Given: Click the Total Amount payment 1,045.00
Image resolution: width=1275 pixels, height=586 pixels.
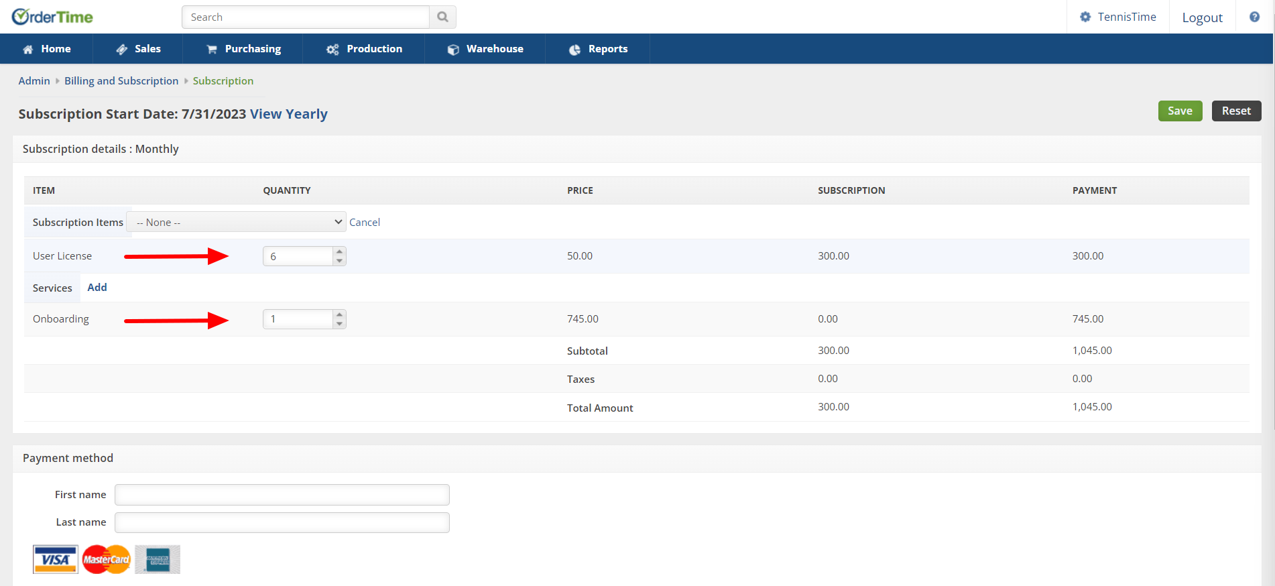Looking at the screenshot, I should pos(1092,407).
